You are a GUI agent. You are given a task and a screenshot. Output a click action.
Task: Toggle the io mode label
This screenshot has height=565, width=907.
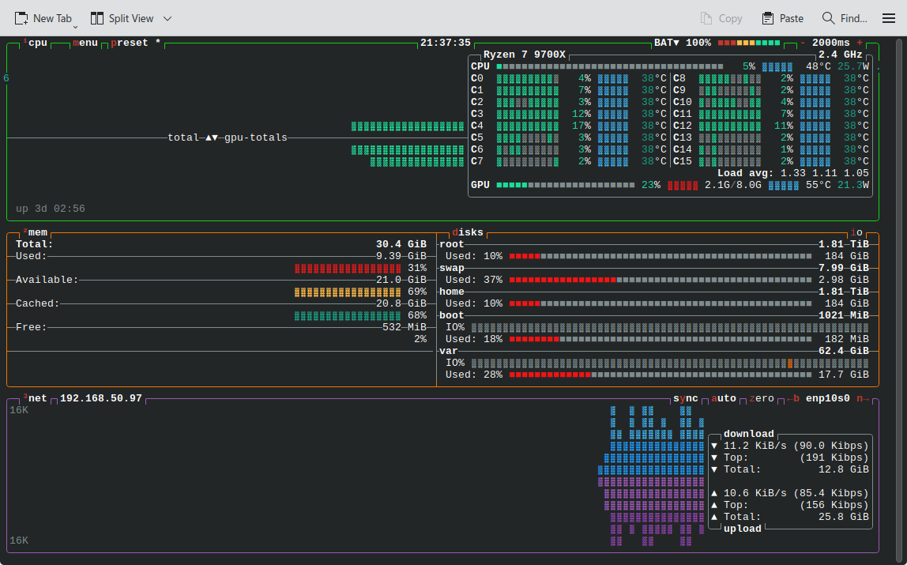[x=856, y=232]
